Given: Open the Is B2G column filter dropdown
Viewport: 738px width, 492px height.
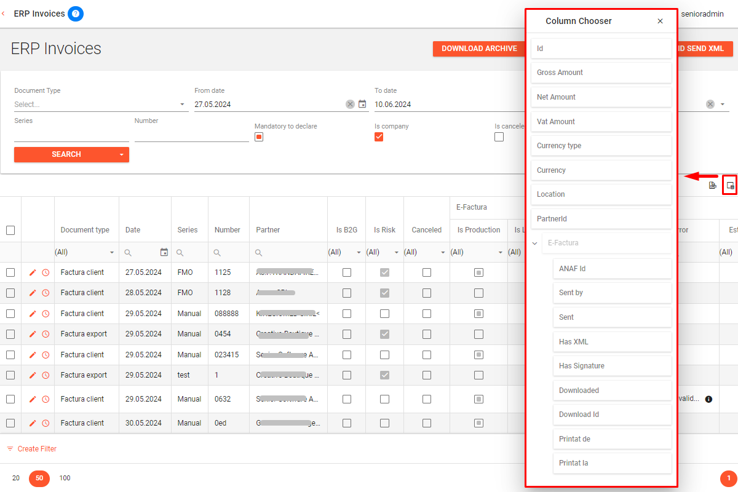Looking at the screenshot, I should pyautogui.click(x=359, y=253).
